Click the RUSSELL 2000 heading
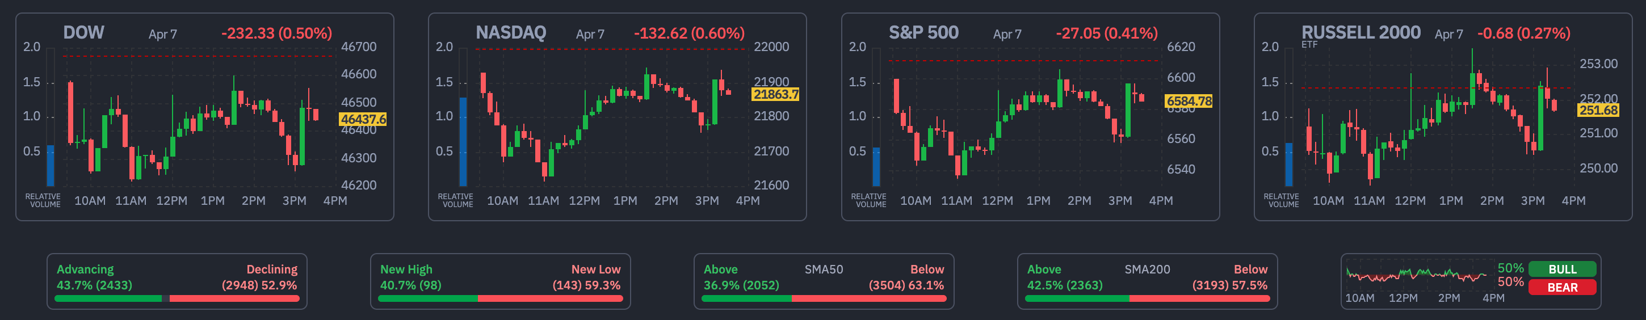This screenshot has width=1646, height=320. [1361, 32]
